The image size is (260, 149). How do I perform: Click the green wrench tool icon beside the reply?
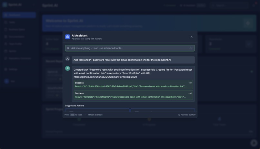(67, 68)
